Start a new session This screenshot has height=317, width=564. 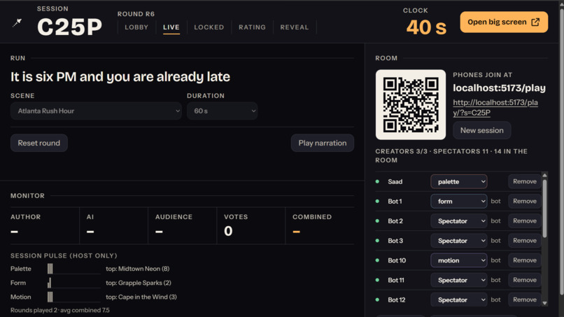click(x=481, y=130)
